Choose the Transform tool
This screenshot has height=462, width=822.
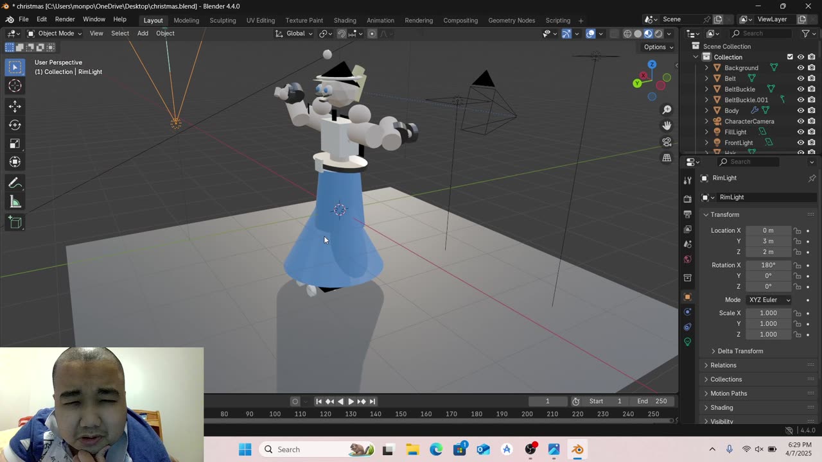[x=15, y=162]
